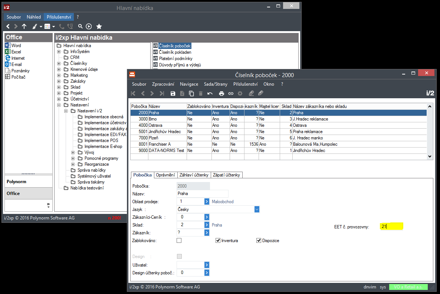Click the play circle icon
The height and width of the screenshot is (294, 440).
pyautogui.click(x=89, y=26)
